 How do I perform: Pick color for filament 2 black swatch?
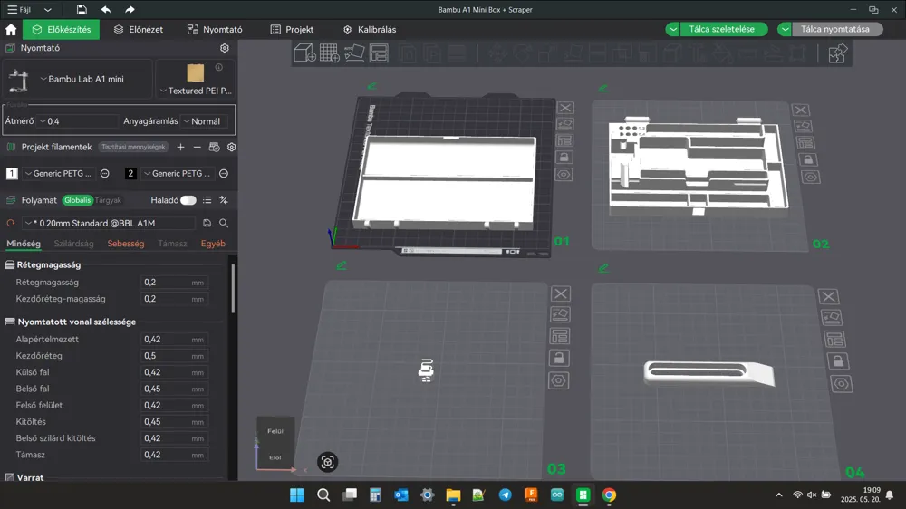130,173
